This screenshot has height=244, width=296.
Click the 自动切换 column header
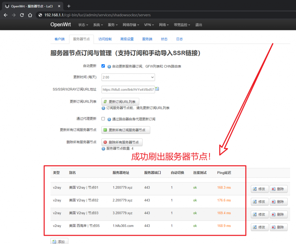tap(177, 173)
